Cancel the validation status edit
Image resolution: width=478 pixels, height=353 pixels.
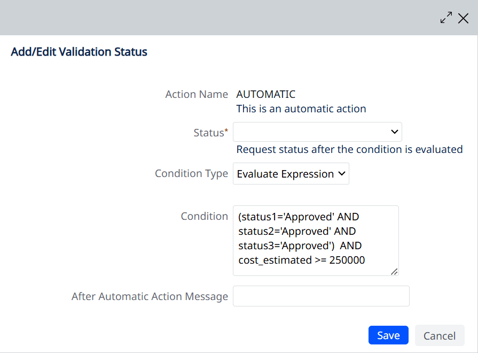click(440, 335)
